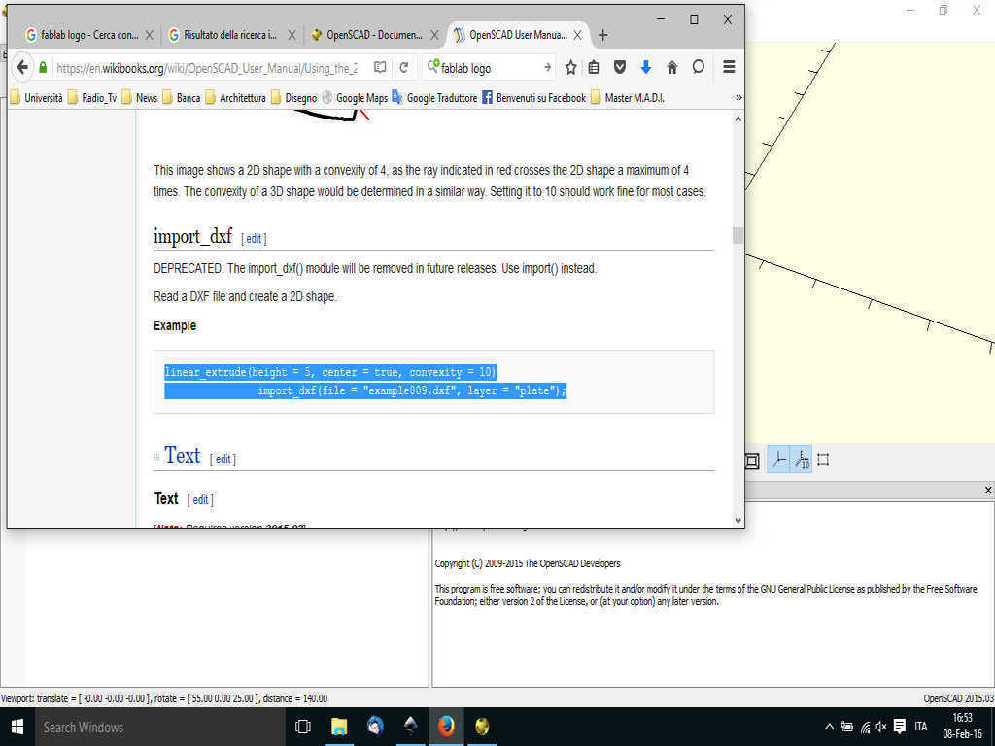Image resolution: width=995 pixels, height=746 pixels.
Task: Close the 'OpenSCAD - Documen...' tab
Action: coord(434,36)
